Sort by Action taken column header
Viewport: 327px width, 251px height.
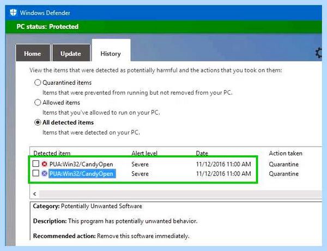286,153
